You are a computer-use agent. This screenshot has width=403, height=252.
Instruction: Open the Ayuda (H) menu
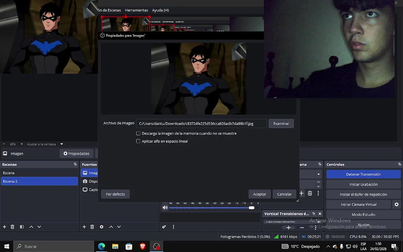click(x=160, y=10)
